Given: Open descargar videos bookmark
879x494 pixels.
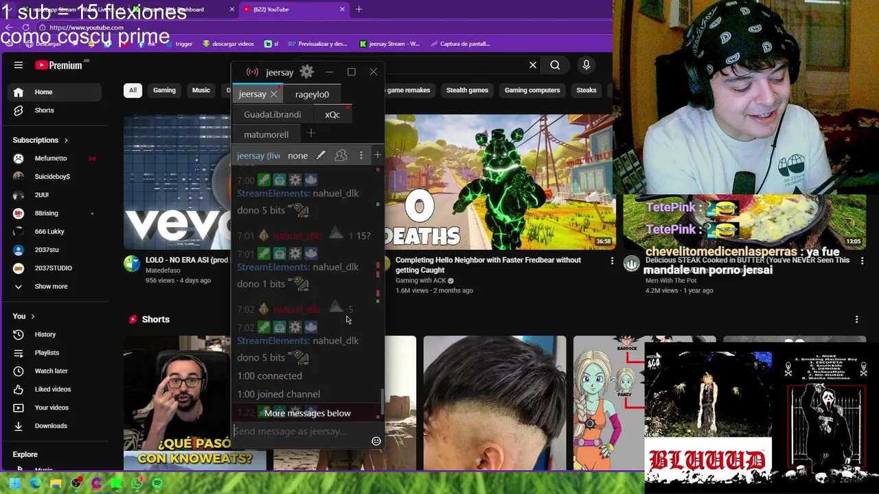Looking at the screenshot, I should (228, 44).
